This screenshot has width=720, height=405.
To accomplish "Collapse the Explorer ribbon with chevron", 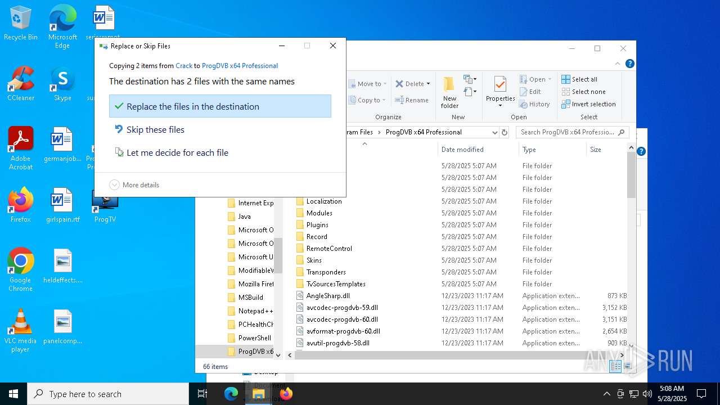I will click(618, 64).
